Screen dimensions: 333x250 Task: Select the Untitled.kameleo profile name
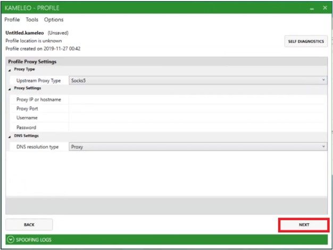[x=24, y=32]
